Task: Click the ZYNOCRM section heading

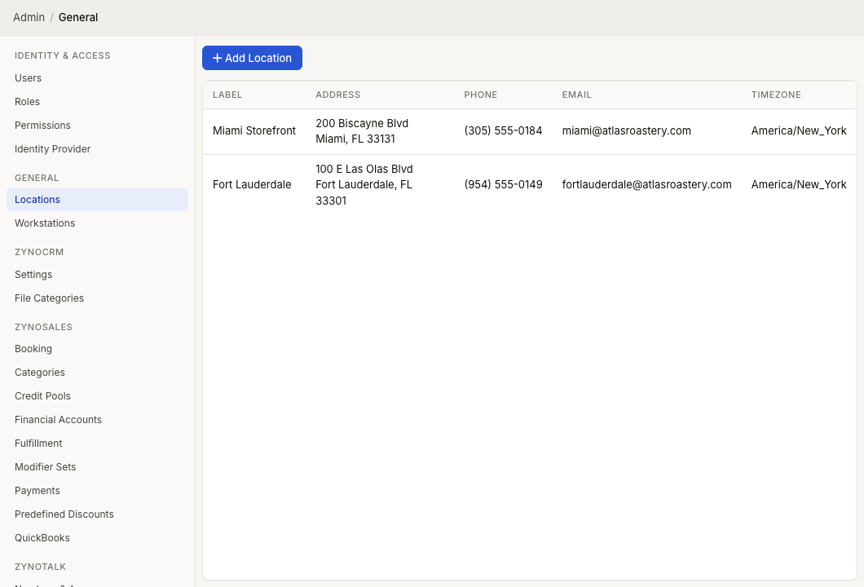Action: (39, 252)
